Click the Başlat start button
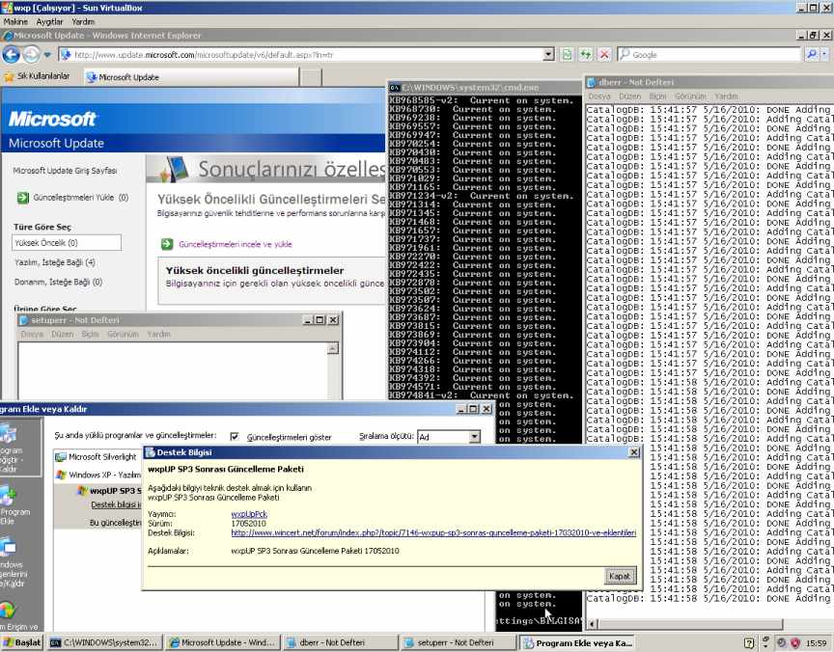834x652 pixels. [x=21, y=643]
